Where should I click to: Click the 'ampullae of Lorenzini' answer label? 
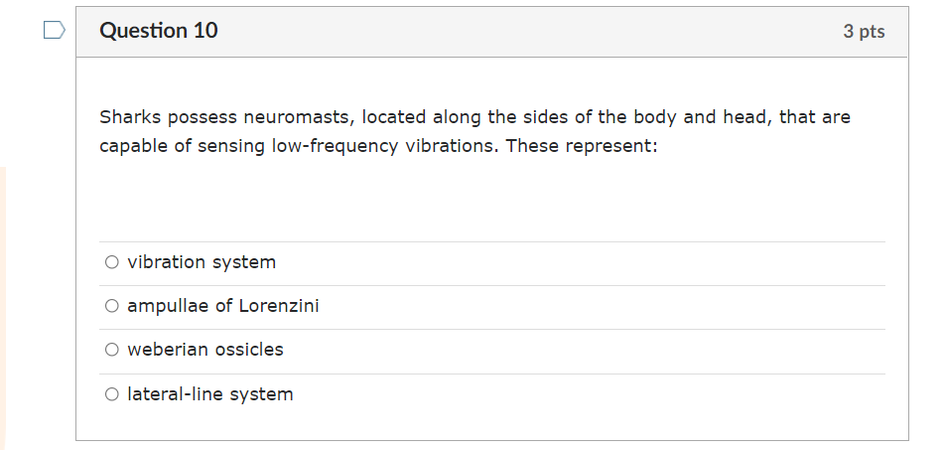[223, 306]
